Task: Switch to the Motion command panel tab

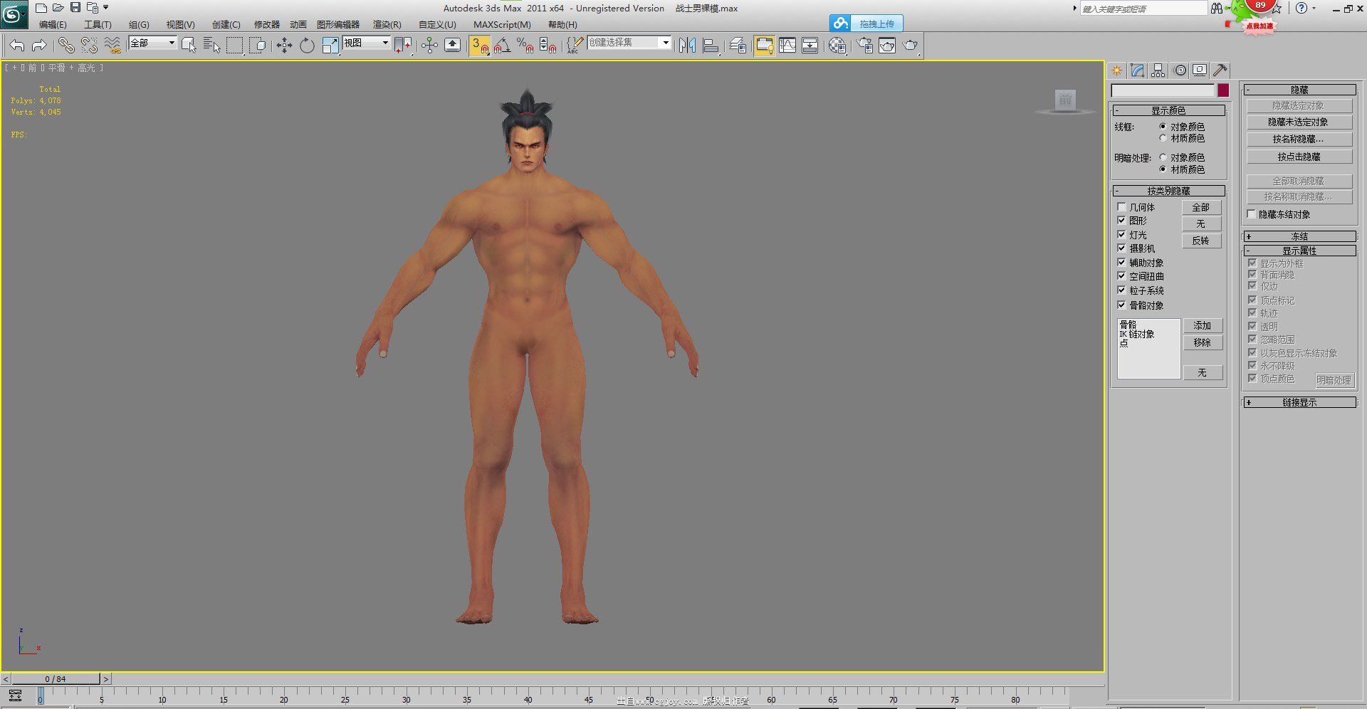Action: point(1180,70)
